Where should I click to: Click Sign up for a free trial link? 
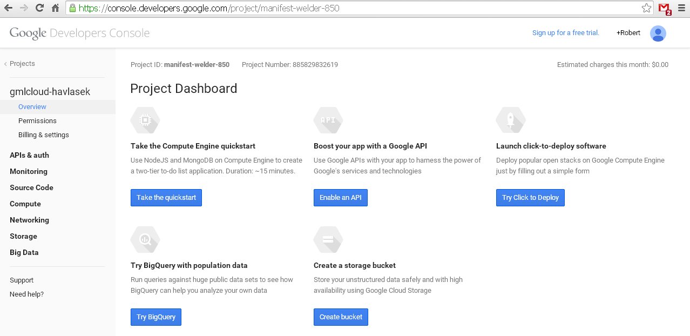pos(565,33)
